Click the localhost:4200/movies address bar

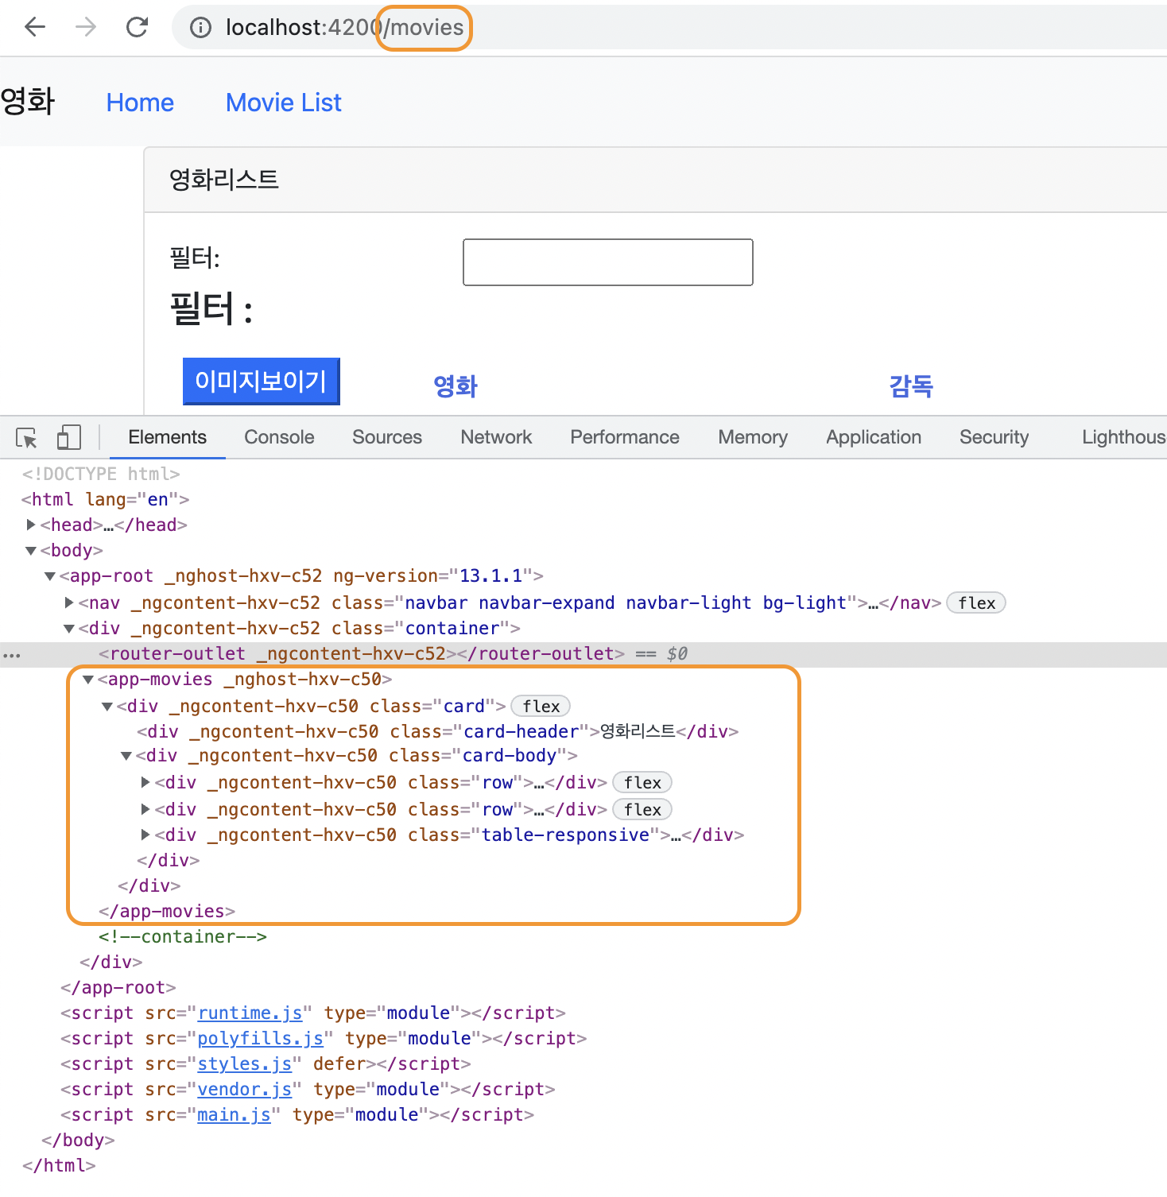[668, 28]
